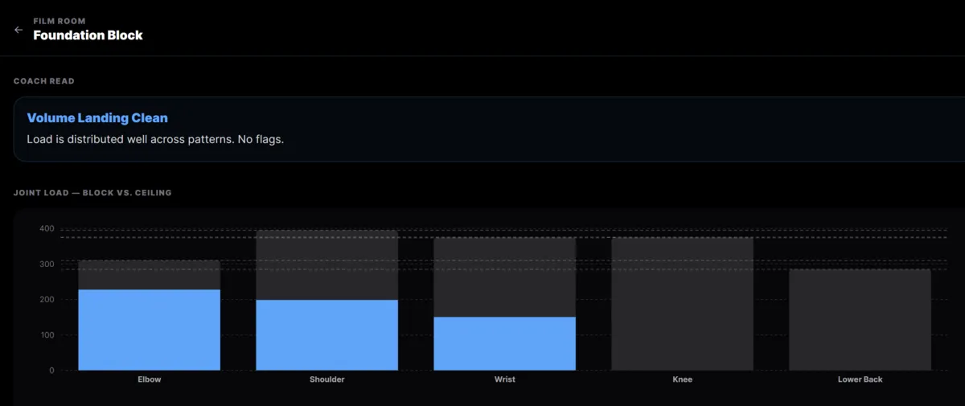The width and height of the screenshot is (965, 406).
Task: Click the 400 y-axis value
Action: (47, 229)
